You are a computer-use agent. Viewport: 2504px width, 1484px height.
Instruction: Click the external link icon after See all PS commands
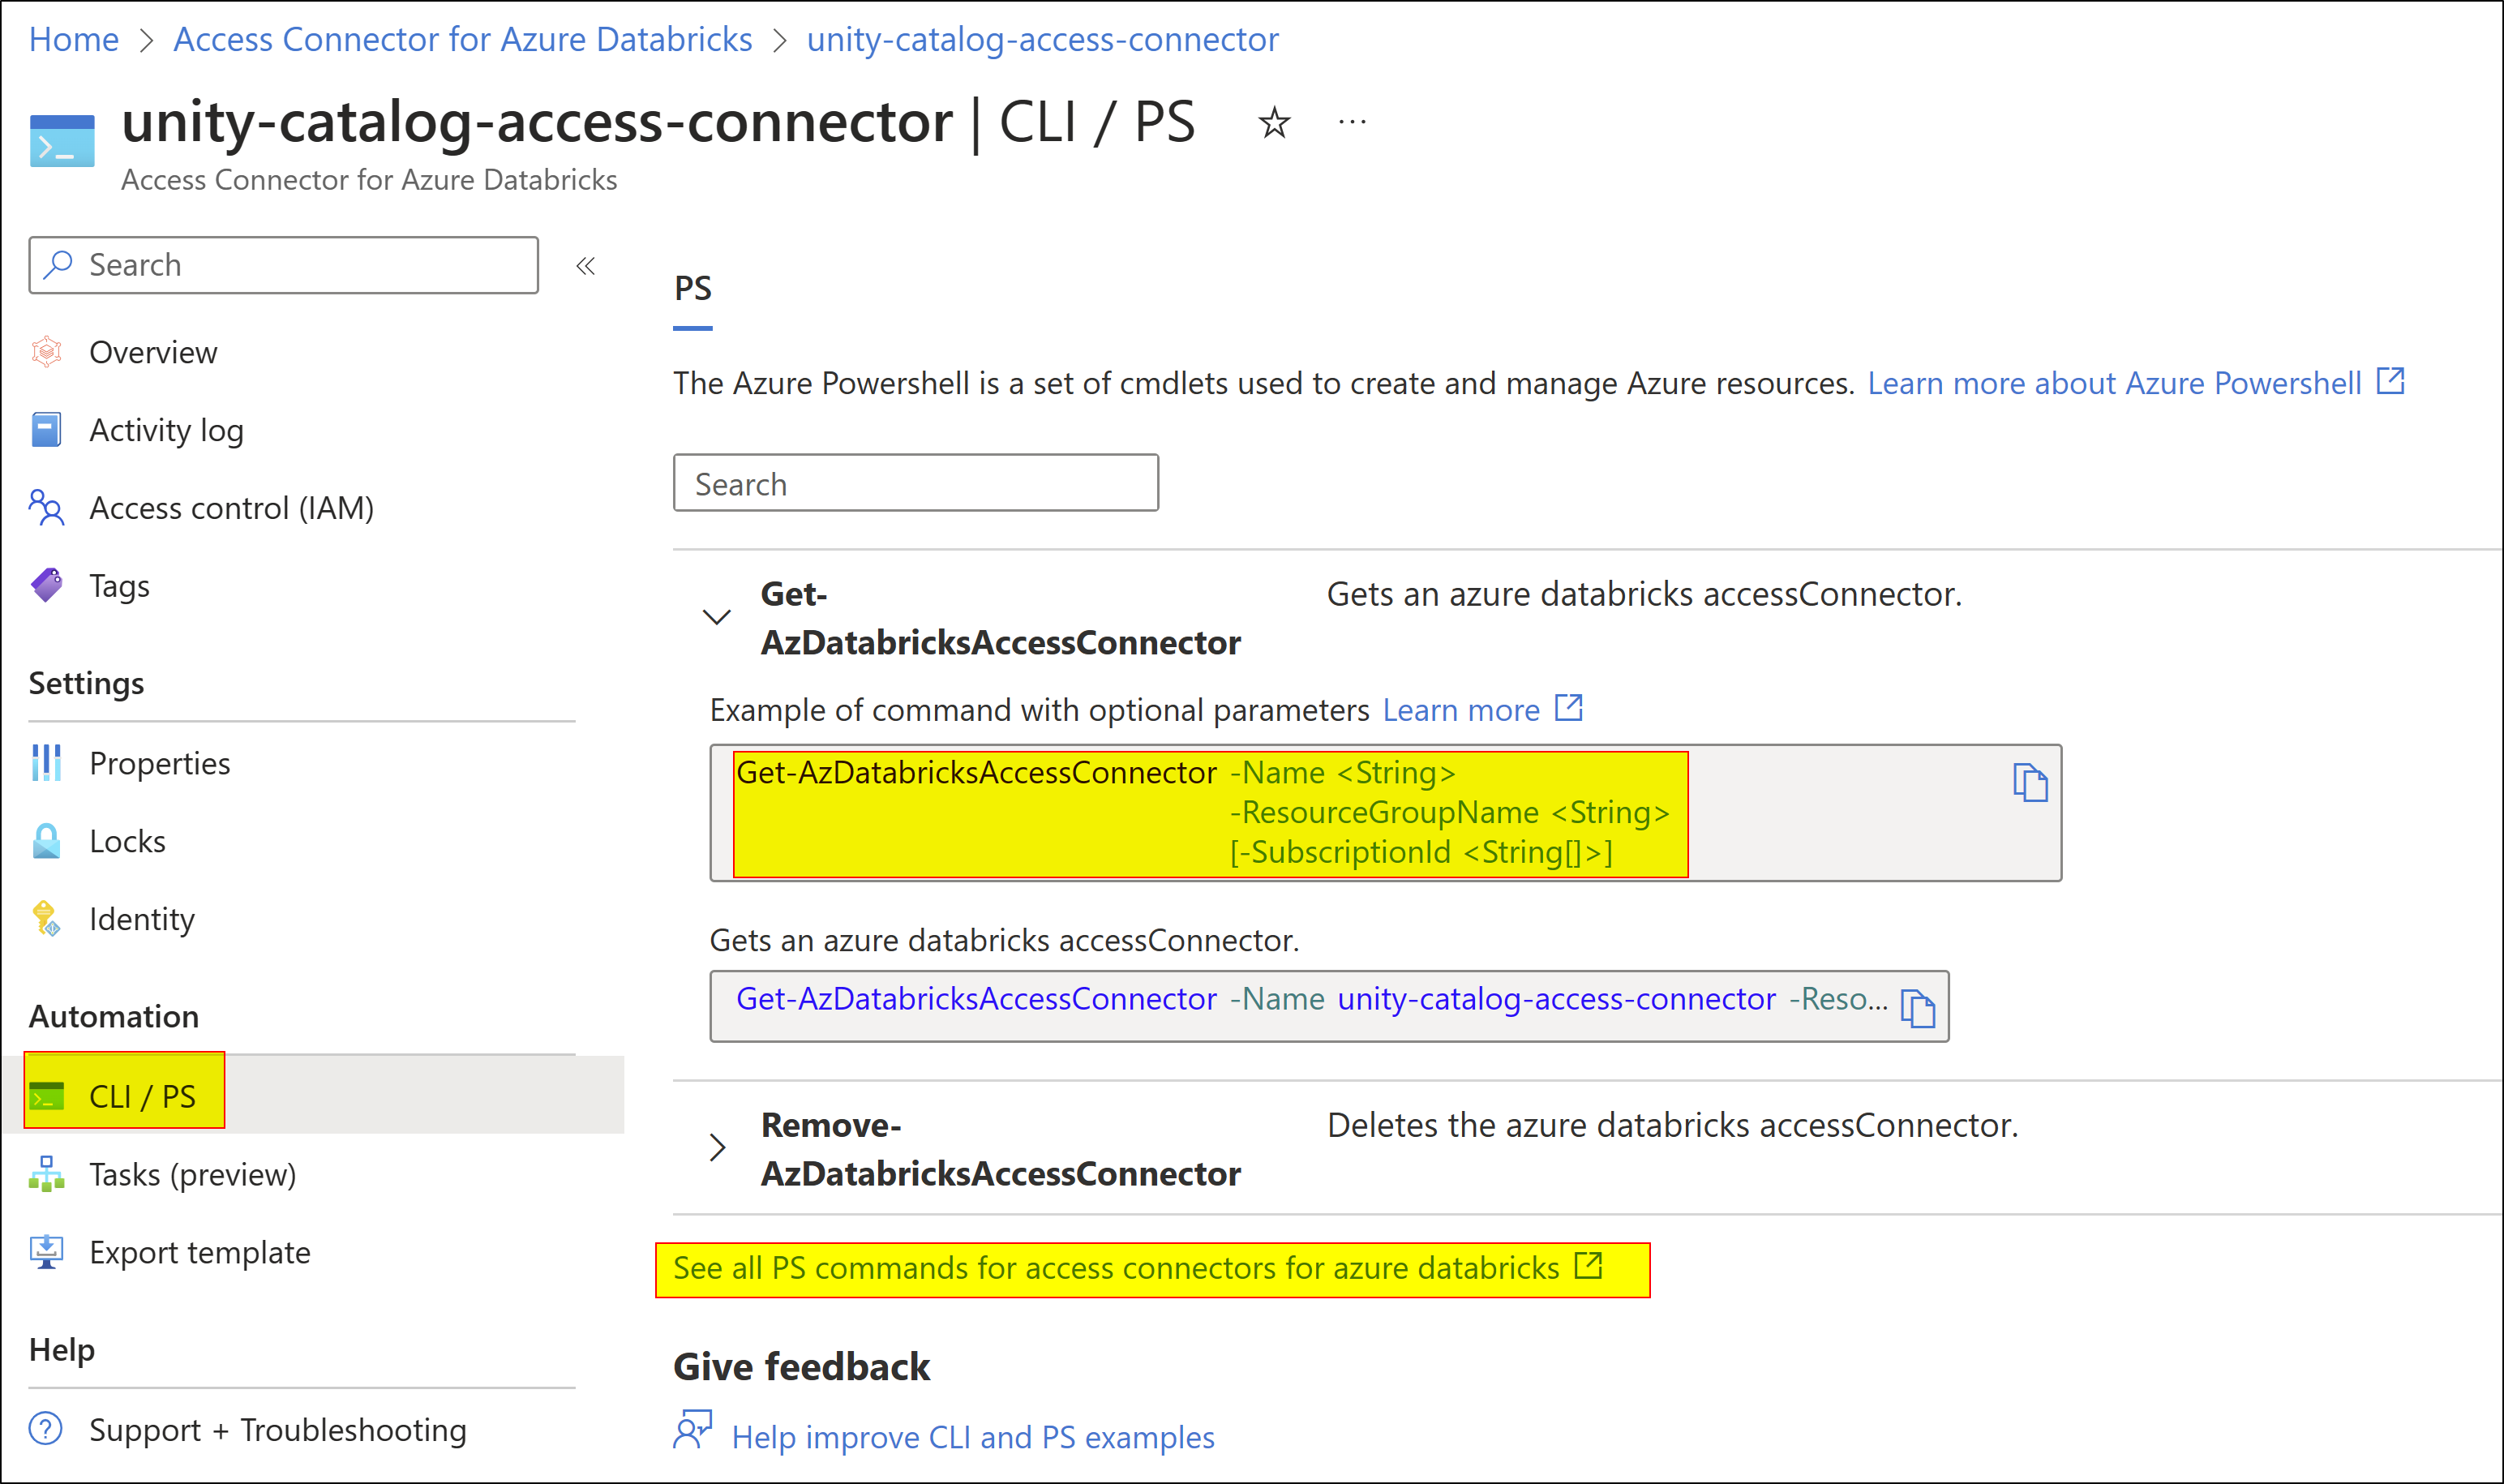[x=1588, y=1266]
